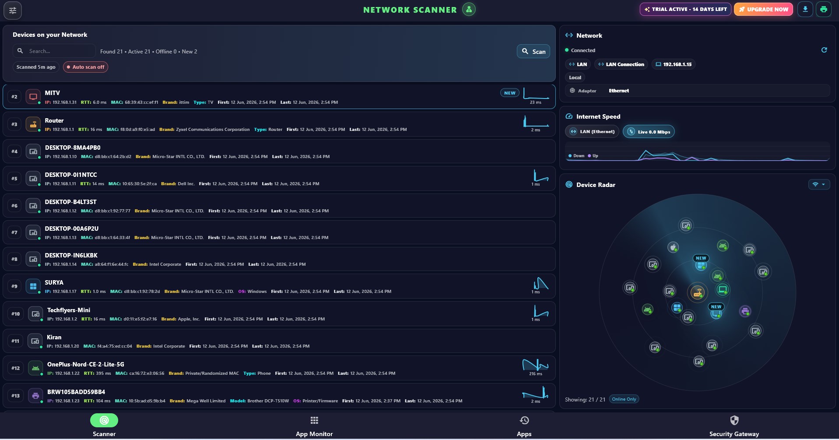Click the Up legend label
Screen dimensions: 839x440
click(x=595, y=156)
